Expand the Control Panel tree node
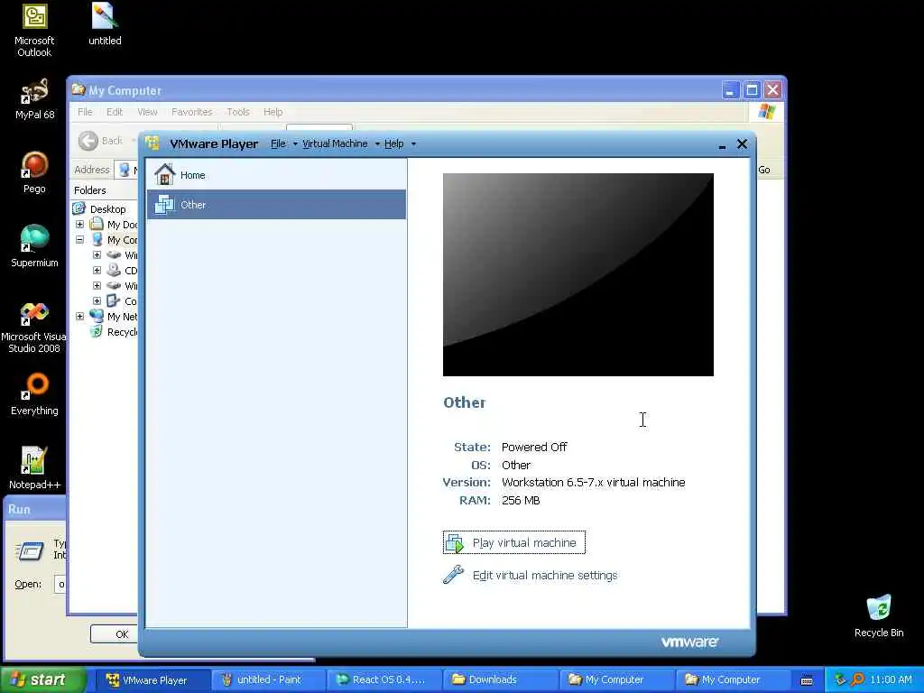 coord(97,301)
